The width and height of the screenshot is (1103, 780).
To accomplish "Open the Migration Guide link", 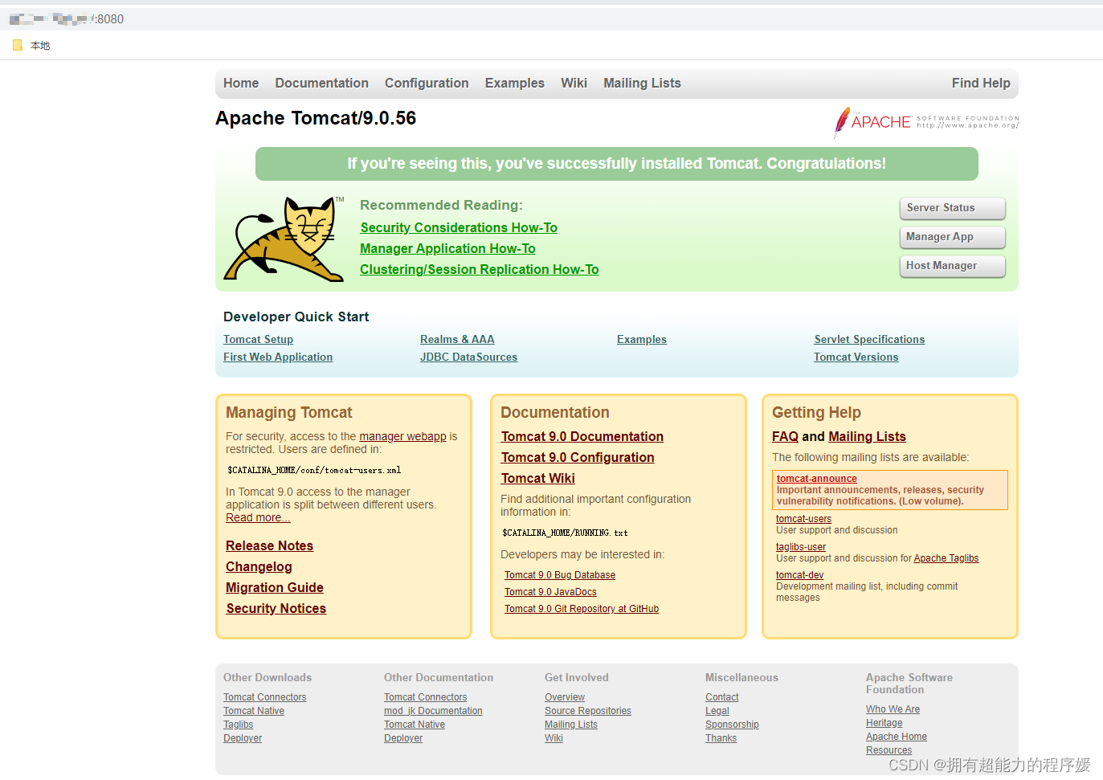I will pyautogui.click(x=275, y=588).
